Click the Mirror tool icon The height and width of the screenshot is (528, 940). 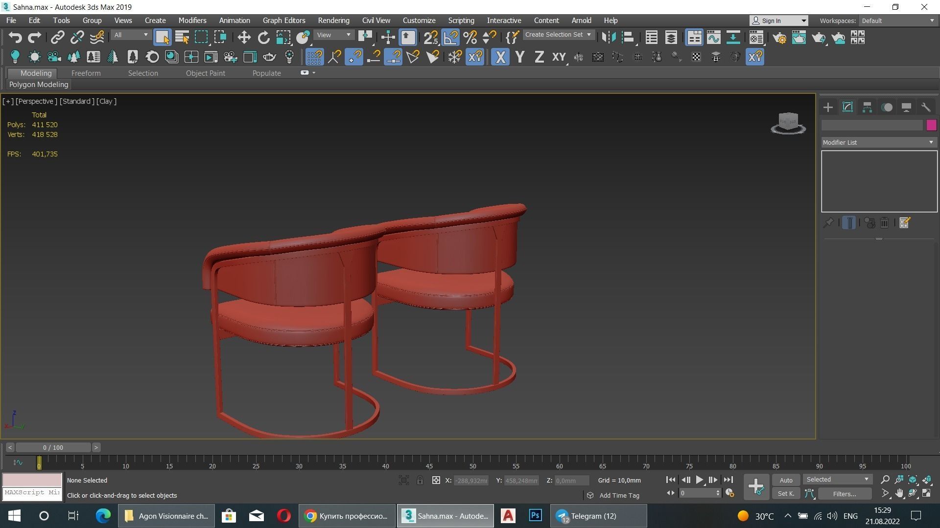coord(609,38)
